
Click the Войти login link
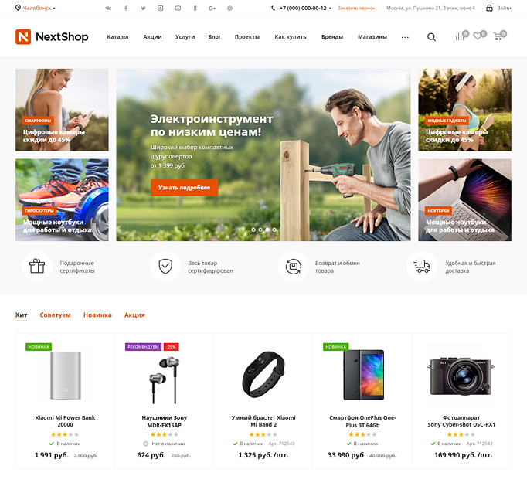pos(498,8)
